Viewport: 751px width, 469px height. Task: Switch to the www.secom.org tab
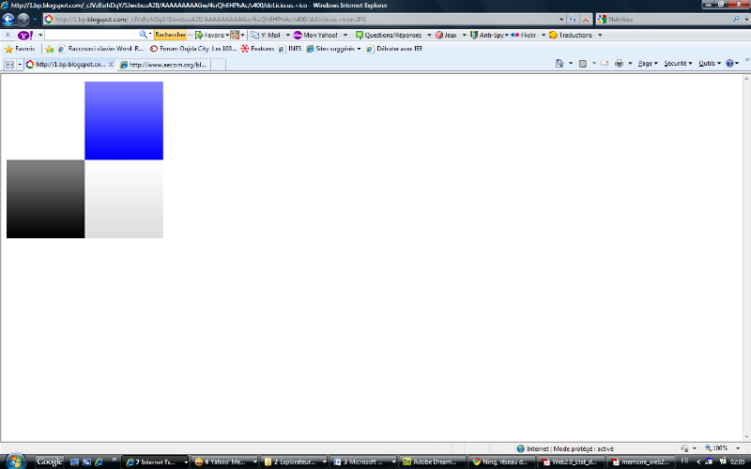coord(163,65)
